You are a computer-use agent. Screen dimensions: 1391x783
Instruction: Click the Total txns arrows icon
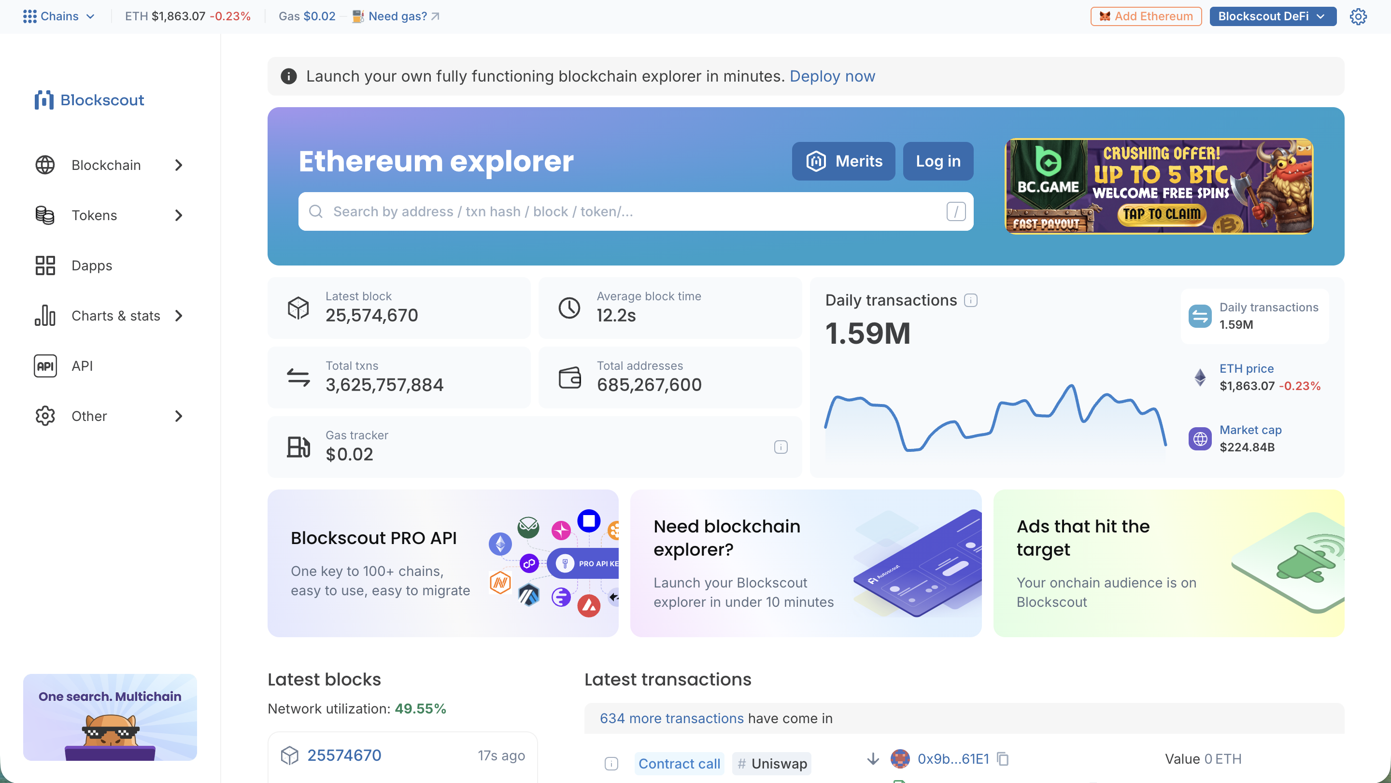298,377
